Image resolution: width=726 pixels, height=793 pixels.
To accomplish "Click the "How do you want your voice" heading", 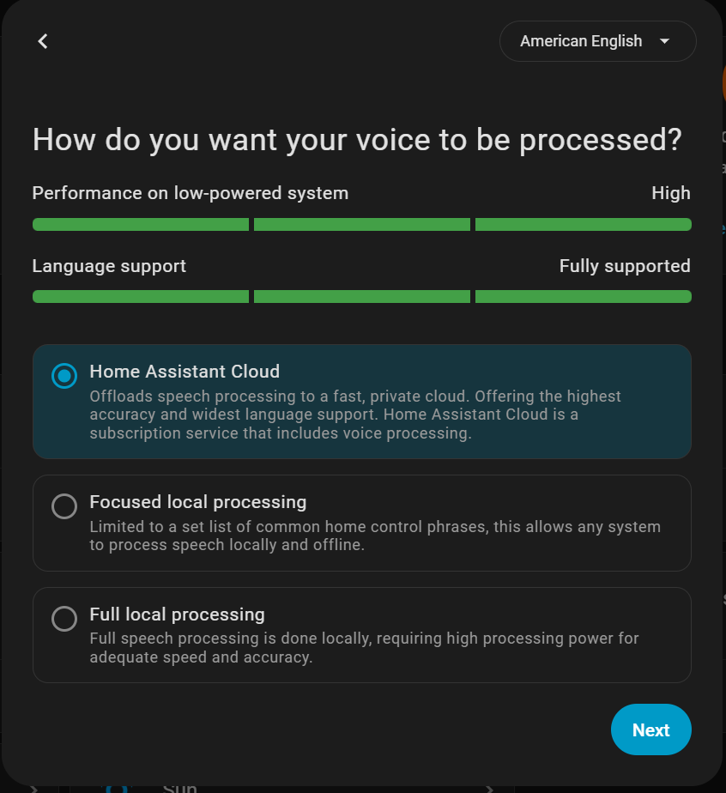I will click(x=357, y=139).
